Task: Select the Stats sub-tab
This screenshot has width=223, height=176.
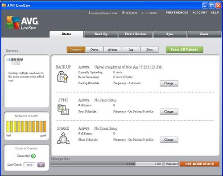Action: tap(149, 49)
